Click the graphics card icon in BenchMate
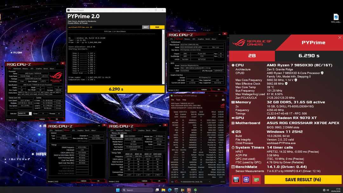 pyautogui.click(x=256, y=180)
